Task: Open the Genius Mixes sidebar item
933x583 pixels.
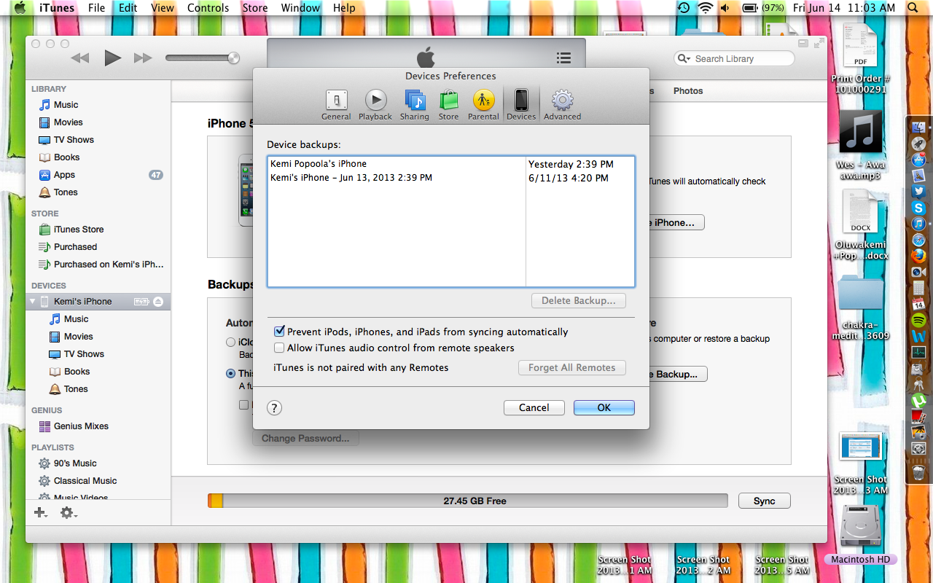Action: [x=98, y=426]
